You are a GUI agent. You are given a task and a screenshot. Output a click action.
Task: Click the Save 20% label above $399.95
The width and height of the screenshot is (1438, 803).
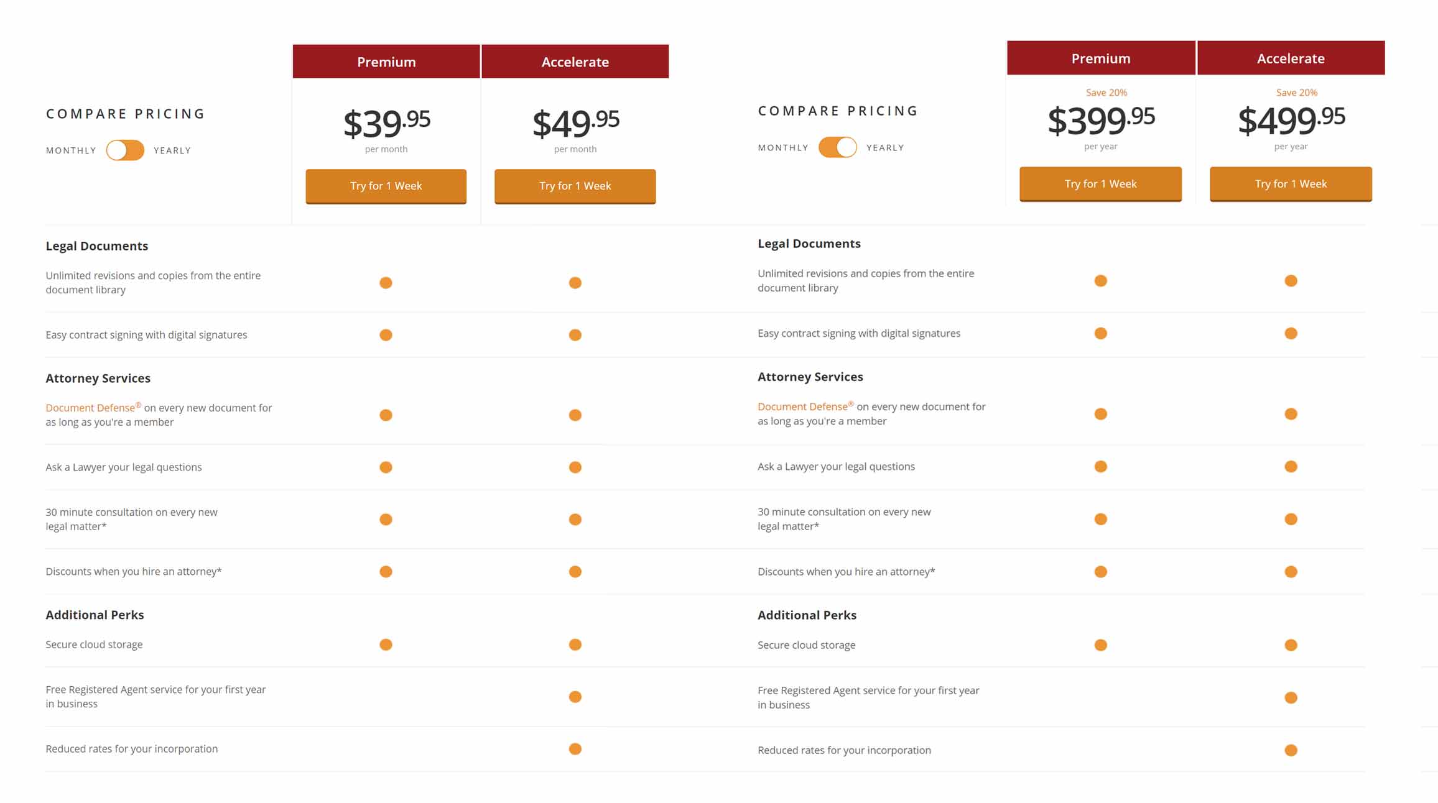pyautogui.click(x=1106, y=93)
